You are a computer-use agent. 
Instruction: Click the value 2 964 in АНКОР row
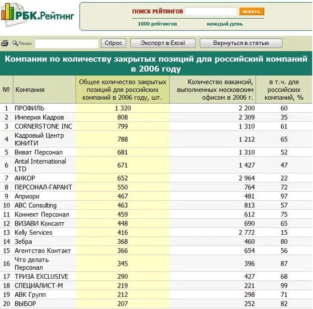(247, 178)
